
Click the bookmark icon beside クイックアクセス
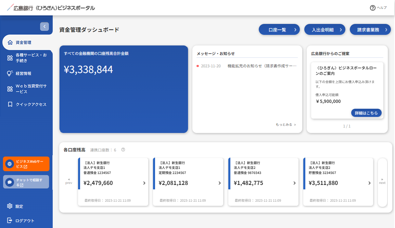[x=10, y=104]
